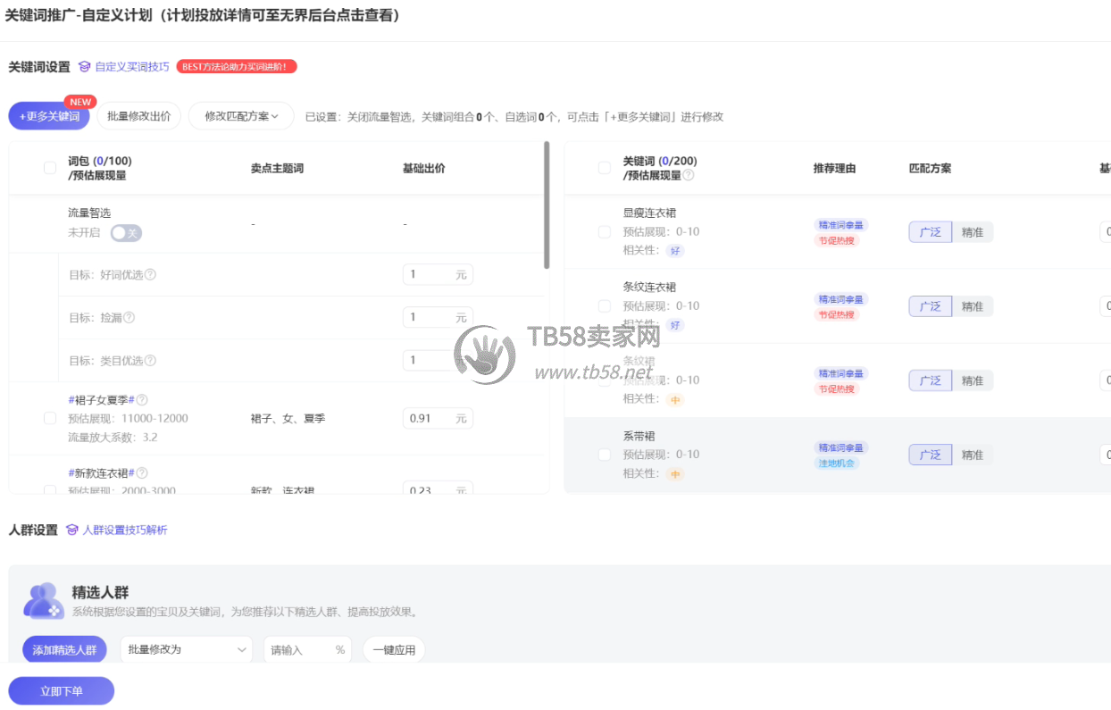Open the help icon next to 捡漏 goal
This screenshot has height=710, width=1111.
[x=128, y=317]
